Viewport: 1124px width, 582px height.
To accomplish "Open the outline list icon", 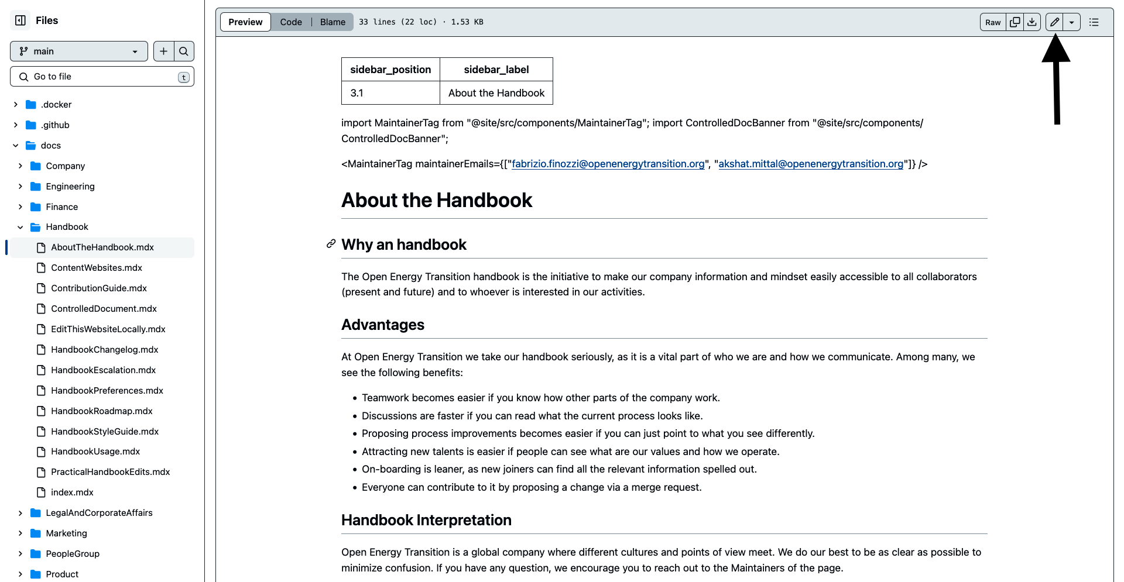I will [1094, 22].
